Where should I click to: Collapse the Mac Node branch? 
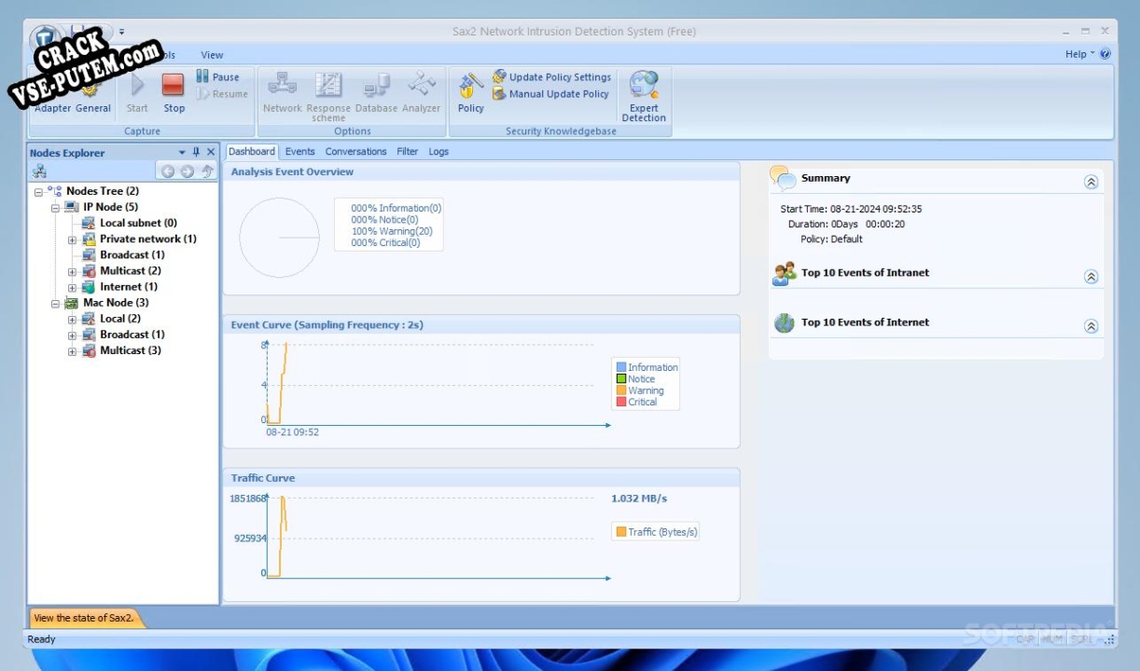click(56, 304)
